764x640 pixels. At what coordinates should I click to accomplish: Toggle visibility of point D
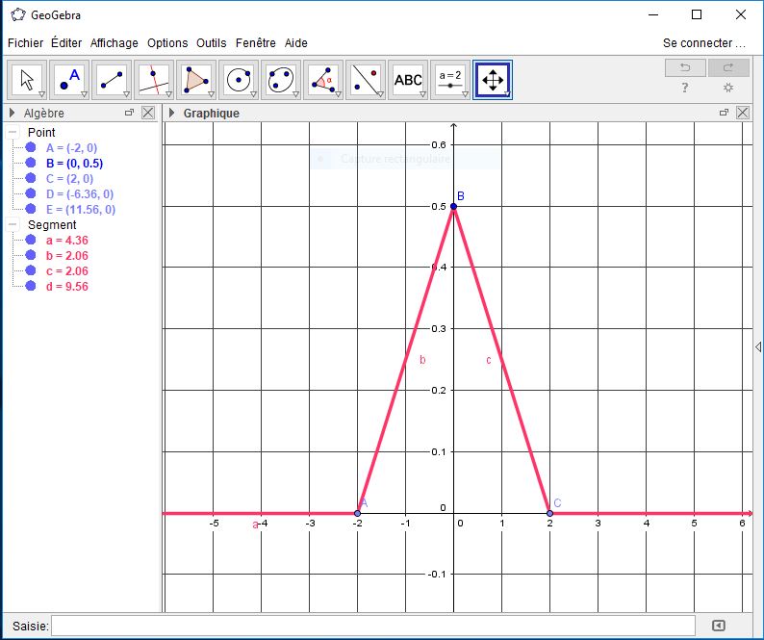click(31, 193)
